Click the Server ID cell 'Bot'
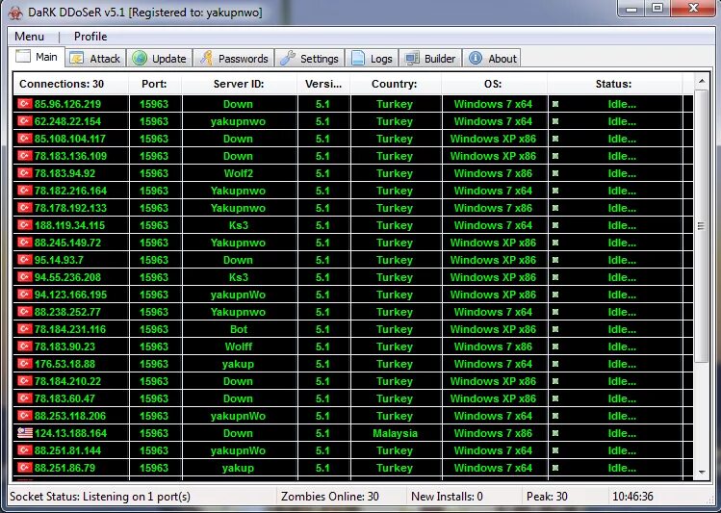 [x=239, y=329]
